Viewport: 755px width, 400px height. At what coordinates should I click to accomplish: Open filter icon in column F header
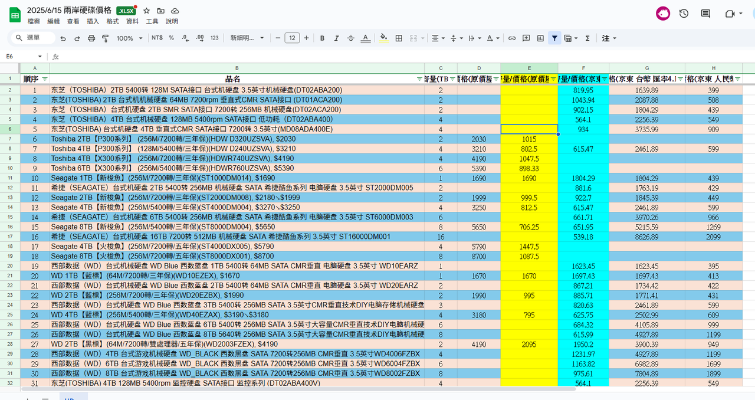coord(603,78)
